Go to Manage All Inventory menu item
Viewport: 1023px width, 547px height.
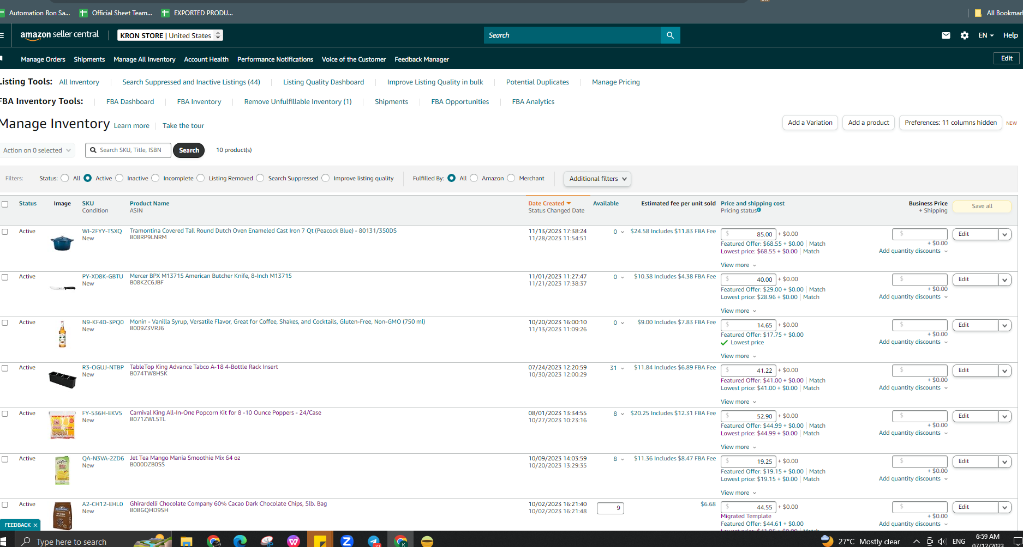pos(145,59)
